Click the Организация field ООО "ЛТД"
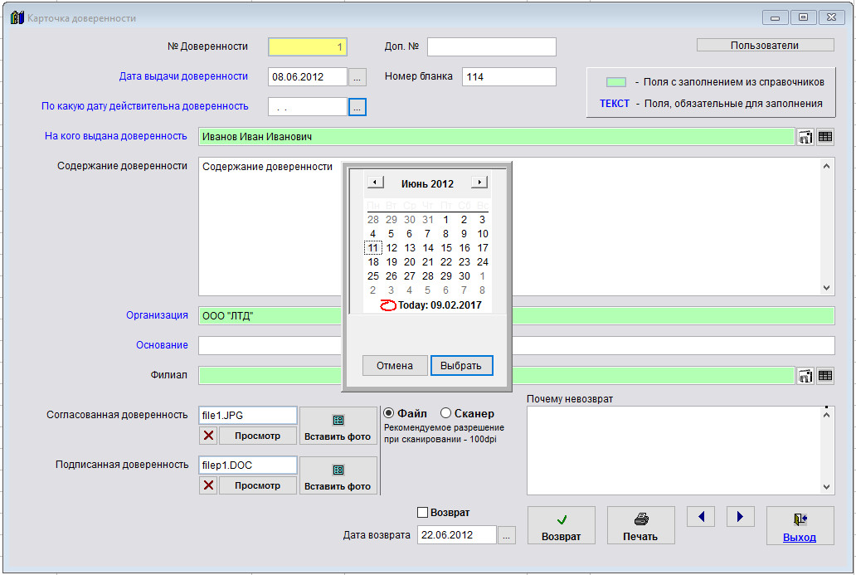The height and width of the screenshot is (575, 856). pos(517,315)
